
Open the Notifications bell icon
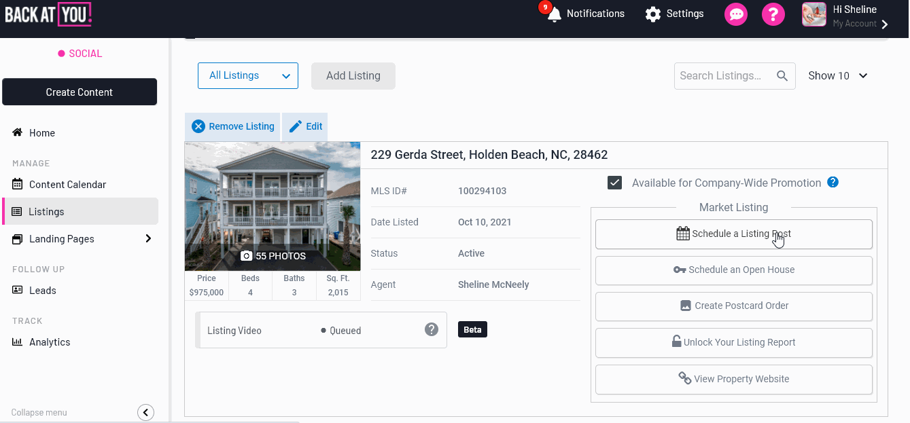(x=555, y=14)
